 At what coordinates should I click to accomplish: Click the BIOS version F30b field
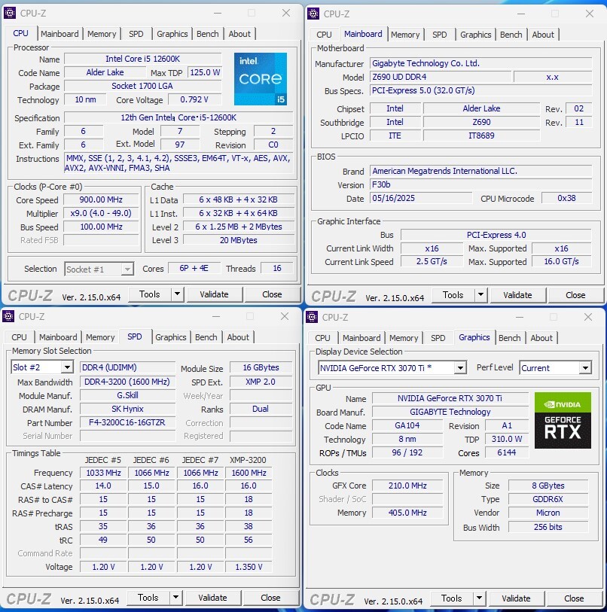[x=480, y=184]
